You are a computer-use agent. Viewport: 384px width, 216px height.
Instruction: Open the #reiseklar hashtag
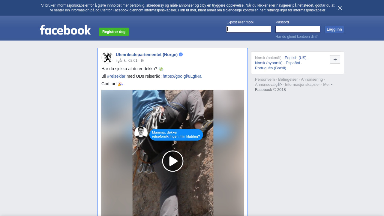coord(116,76)
